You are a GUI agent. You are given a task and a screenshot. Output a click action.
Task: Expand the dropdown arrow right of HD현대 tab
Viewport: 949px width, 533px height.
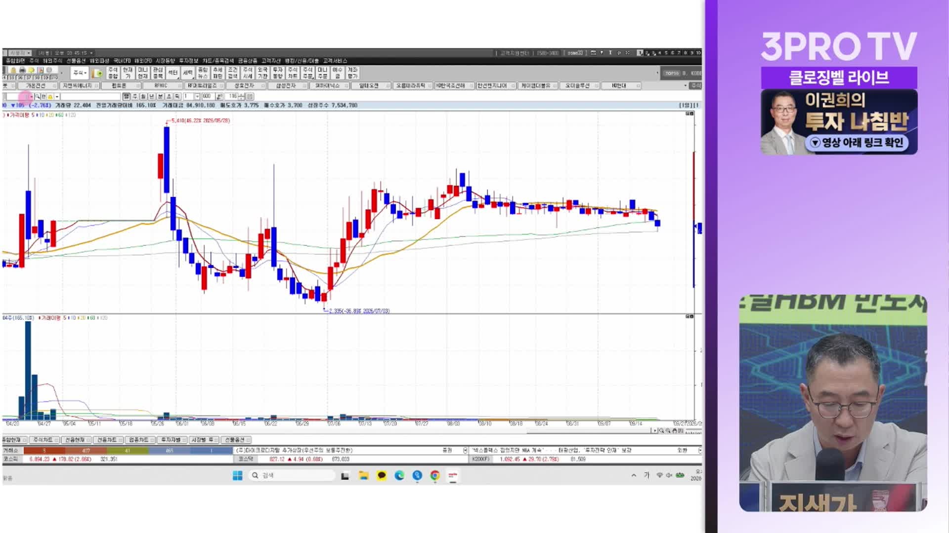(x=685, y=86)
